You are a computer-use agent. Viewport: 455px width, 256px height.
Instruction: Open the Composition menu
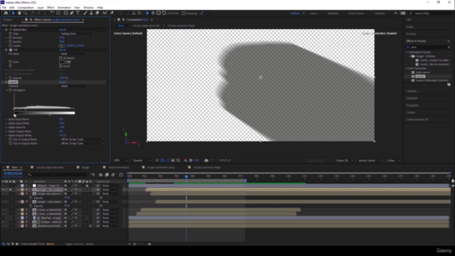click(26, 8)
